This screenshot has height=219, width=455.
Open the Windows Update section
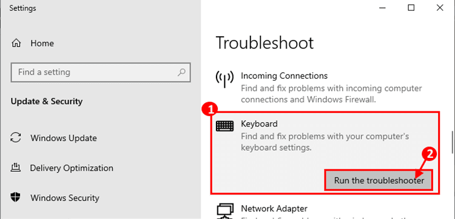(x=64, y=138)
